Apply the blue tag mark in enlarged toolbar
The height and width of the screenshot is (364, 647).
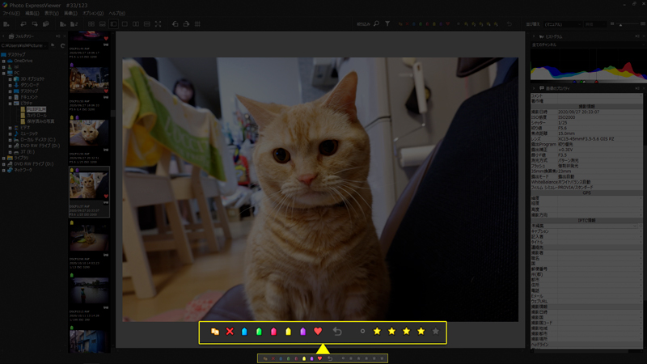point(244,332)
